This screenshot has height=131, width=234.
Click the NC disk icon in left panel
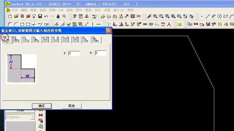[x=41, y=121]
